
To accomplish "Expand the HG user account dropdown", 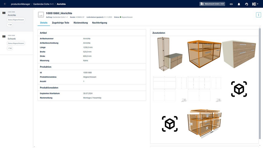I will [255, 4].
